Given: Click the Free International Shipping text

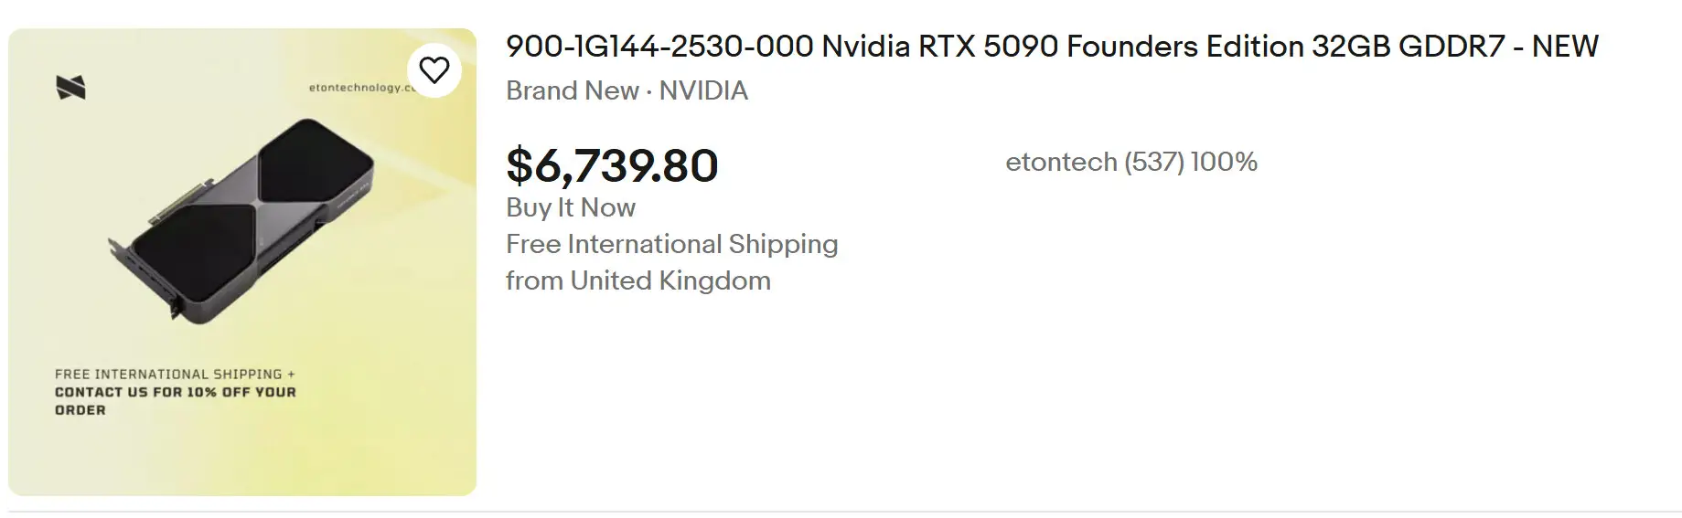Looking at the screenshot, I should click(x=671, y=244).
